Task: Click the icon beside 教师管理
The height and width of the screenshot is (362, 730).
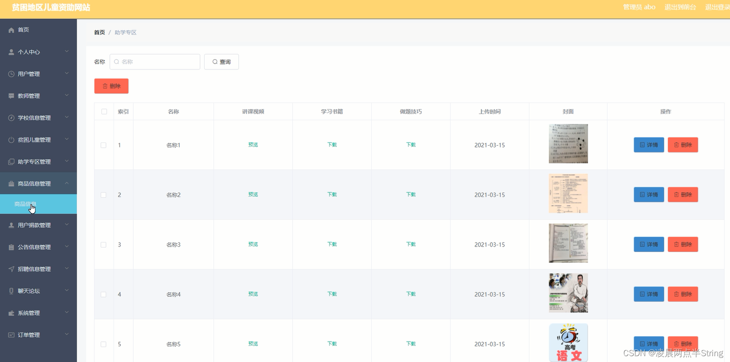Action: pos(11,96)
